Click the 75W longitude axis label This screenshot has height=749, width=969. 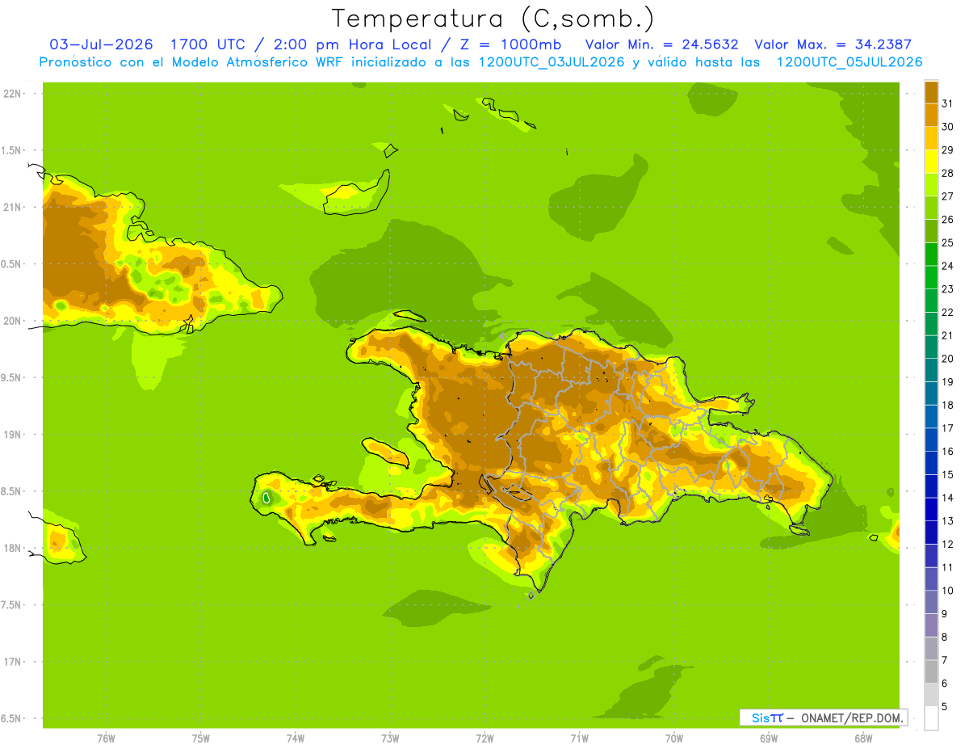(200, 738)
